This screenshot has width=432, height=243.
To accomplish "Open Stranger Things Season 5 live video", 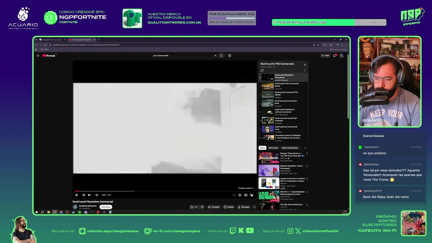I will [x=282, y=158].
